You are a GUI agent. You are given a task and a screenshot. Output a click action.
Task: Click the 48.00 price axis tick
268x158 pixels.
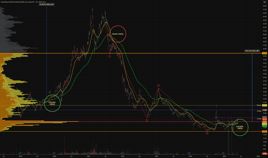265,6
